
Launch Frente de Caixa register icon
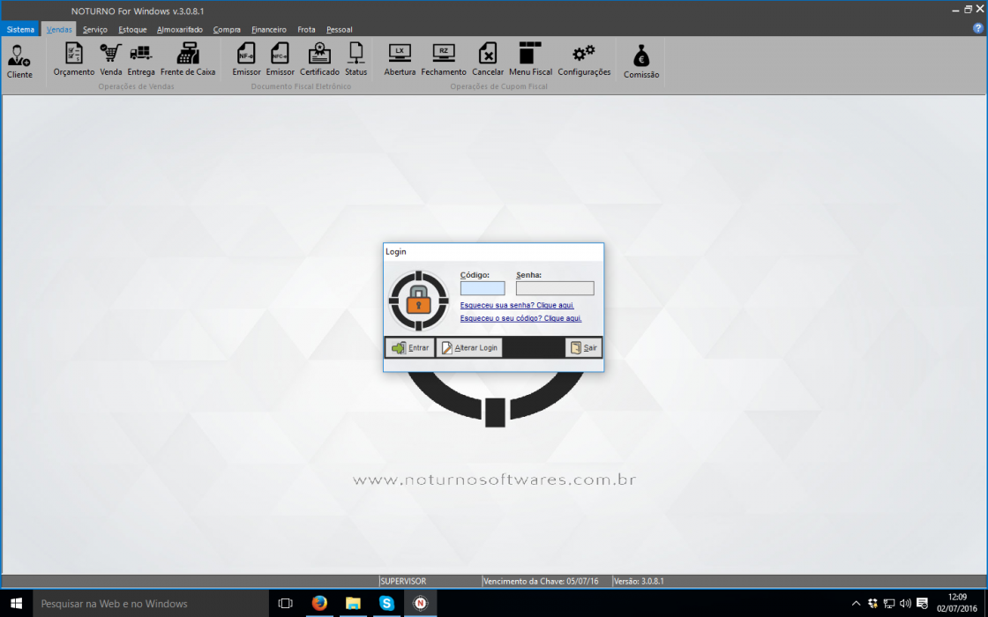[188, 60]
